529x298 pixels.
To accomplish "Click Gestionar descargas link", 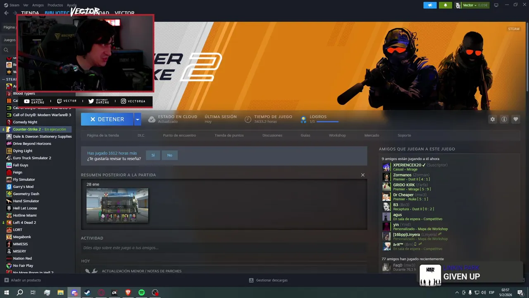I will point(272,280).
